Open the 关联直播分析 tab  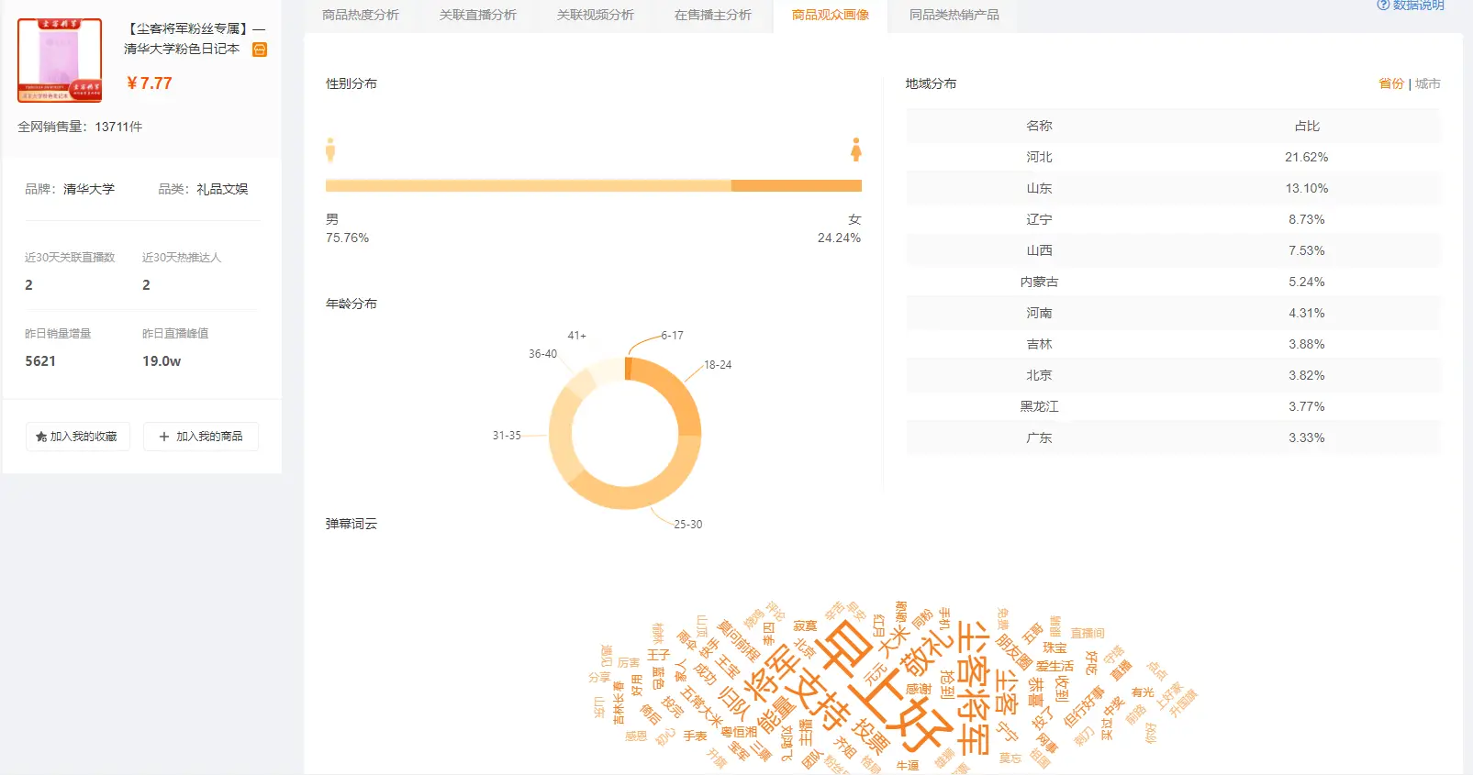click(478, 15)
